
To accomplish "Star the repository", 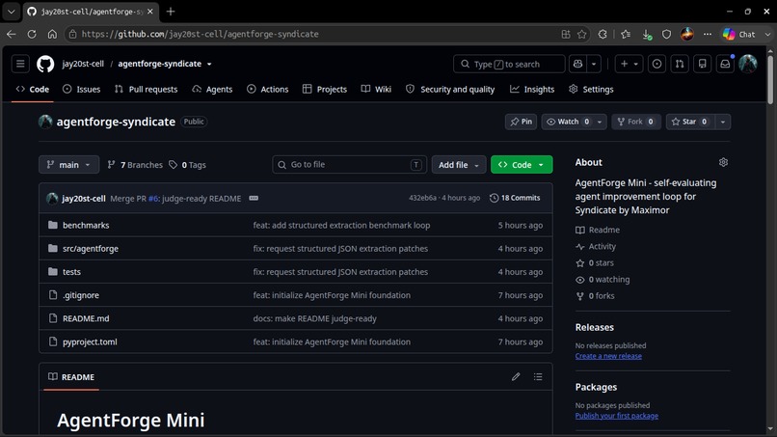I will pyautogui.click(x=690, y=122).
